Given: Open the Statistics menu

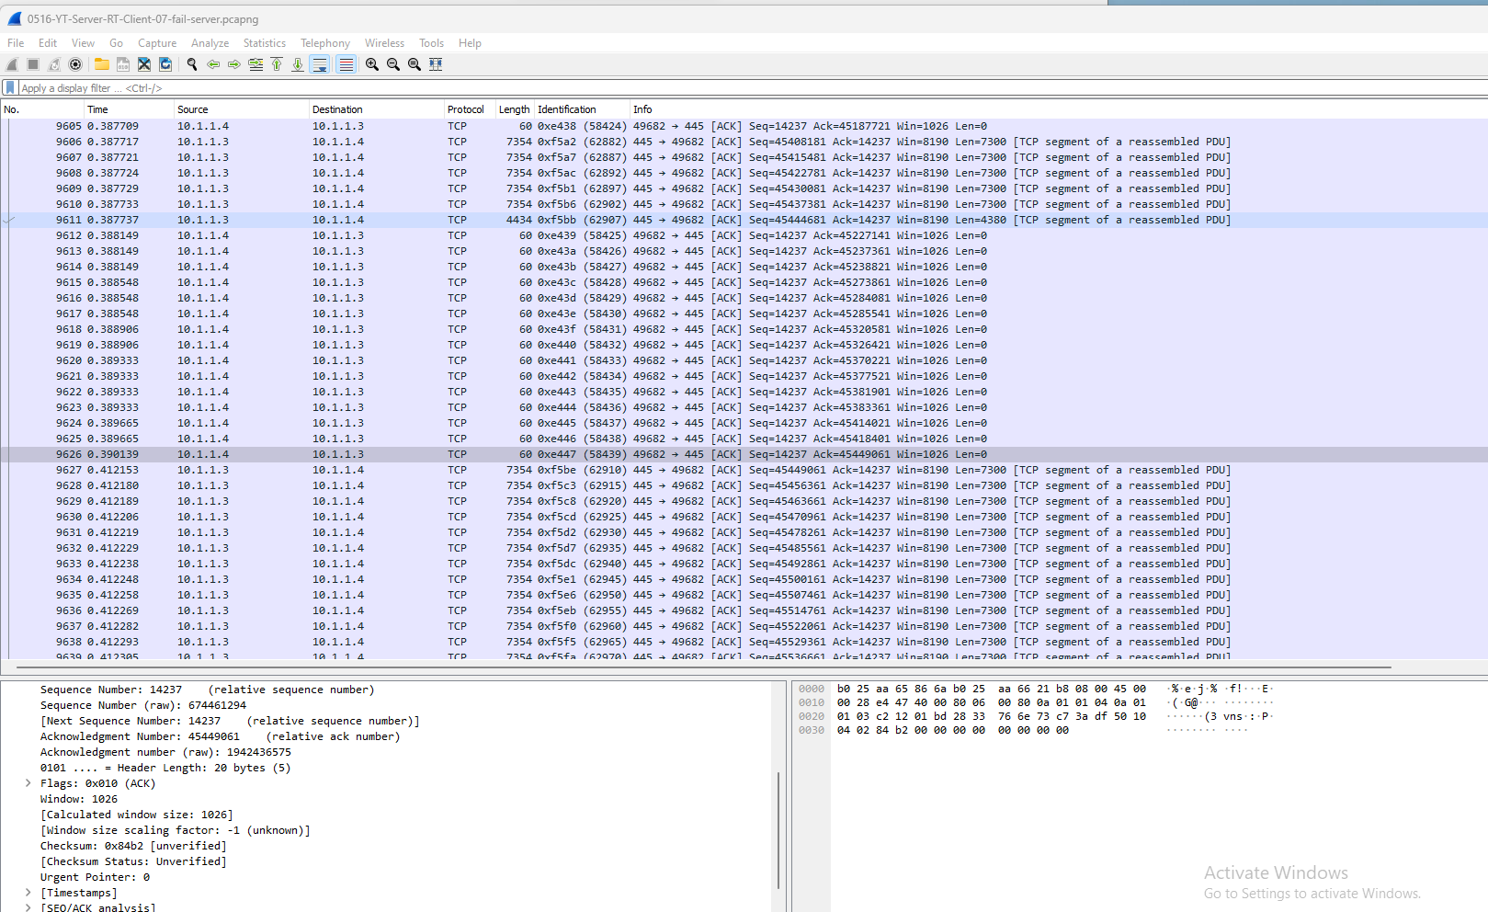Looking at the screenshot, I should point(265,43).
